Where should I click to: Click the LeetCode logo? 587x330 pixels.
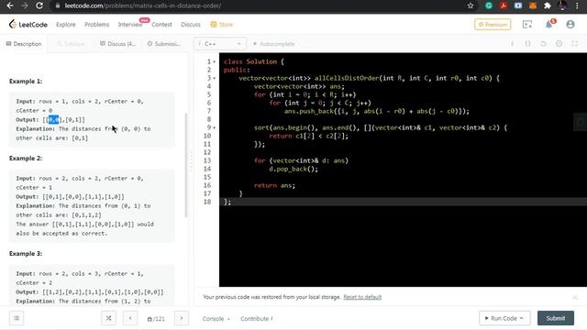28,25
